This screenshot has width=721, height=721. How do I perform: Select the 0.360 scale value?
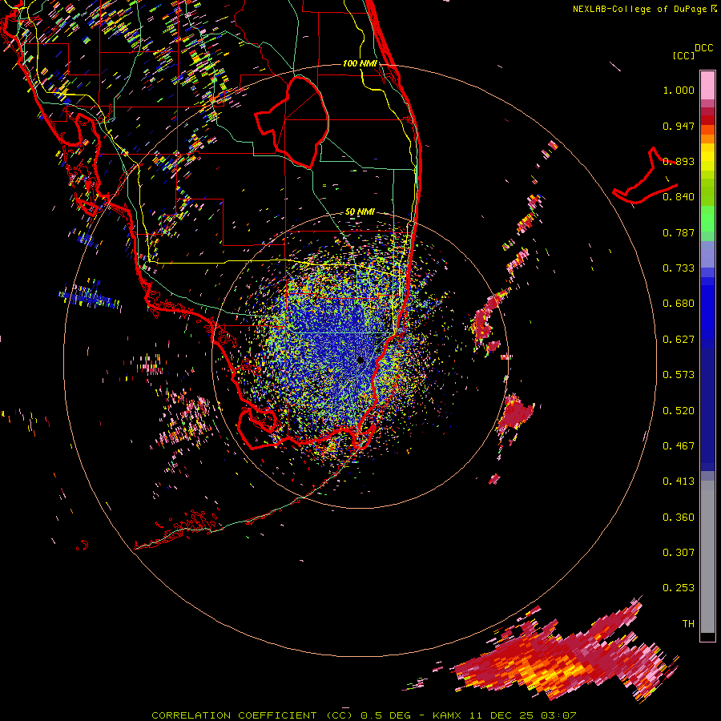tap(679, 518)
